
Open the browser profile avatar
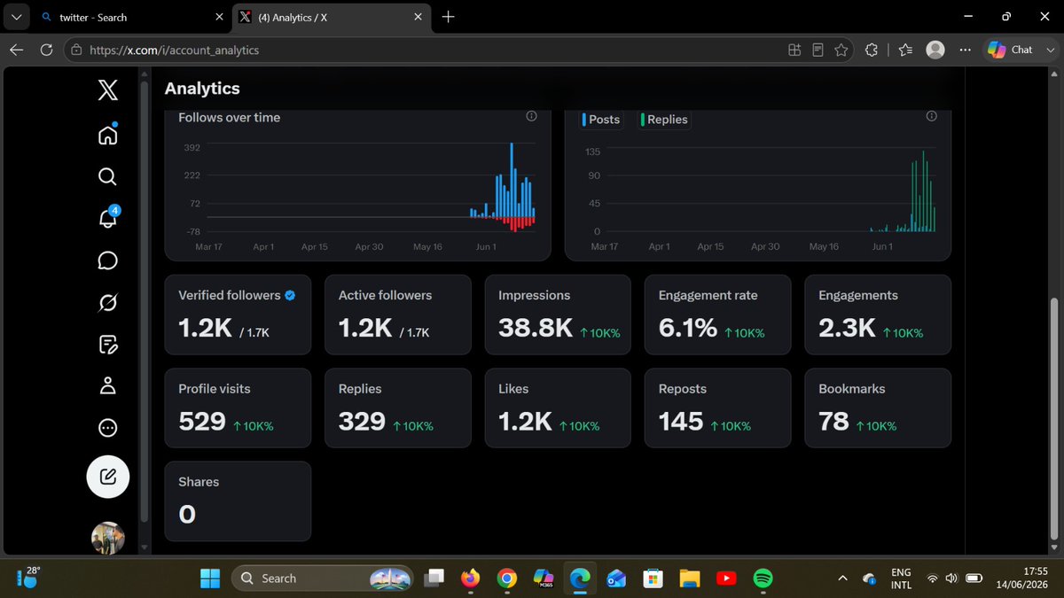[x=935, y=50]
